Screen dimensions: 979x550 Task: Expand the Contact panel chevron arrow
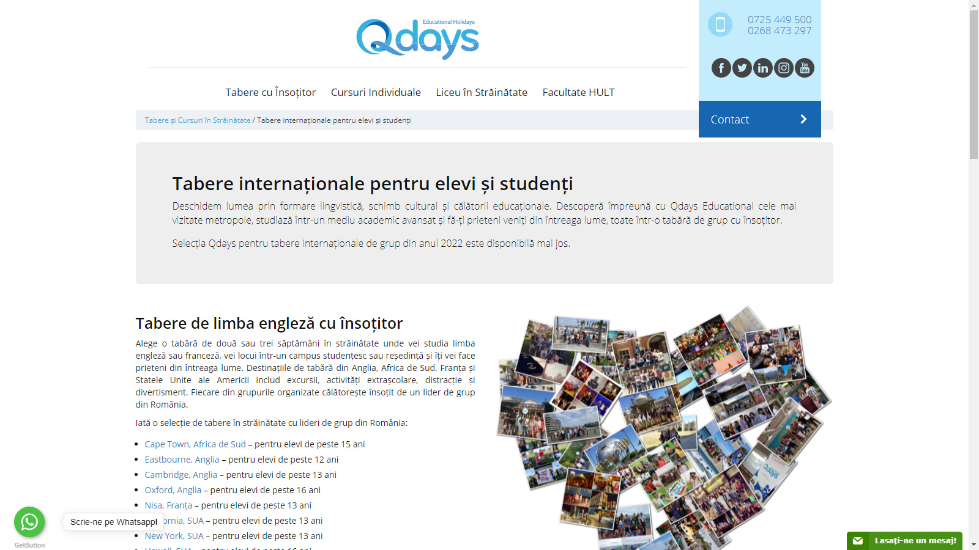(x=803, y=119)
